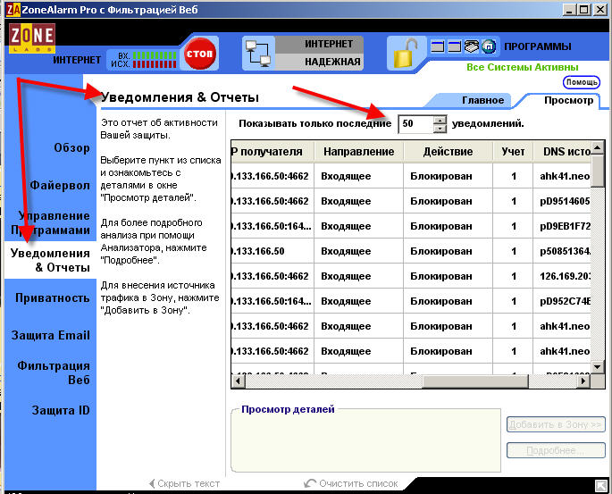The image size is (612, 494).
Task: Click the first program icon beside the padlock
Action: pyautogui.click(x=438, y=46)
